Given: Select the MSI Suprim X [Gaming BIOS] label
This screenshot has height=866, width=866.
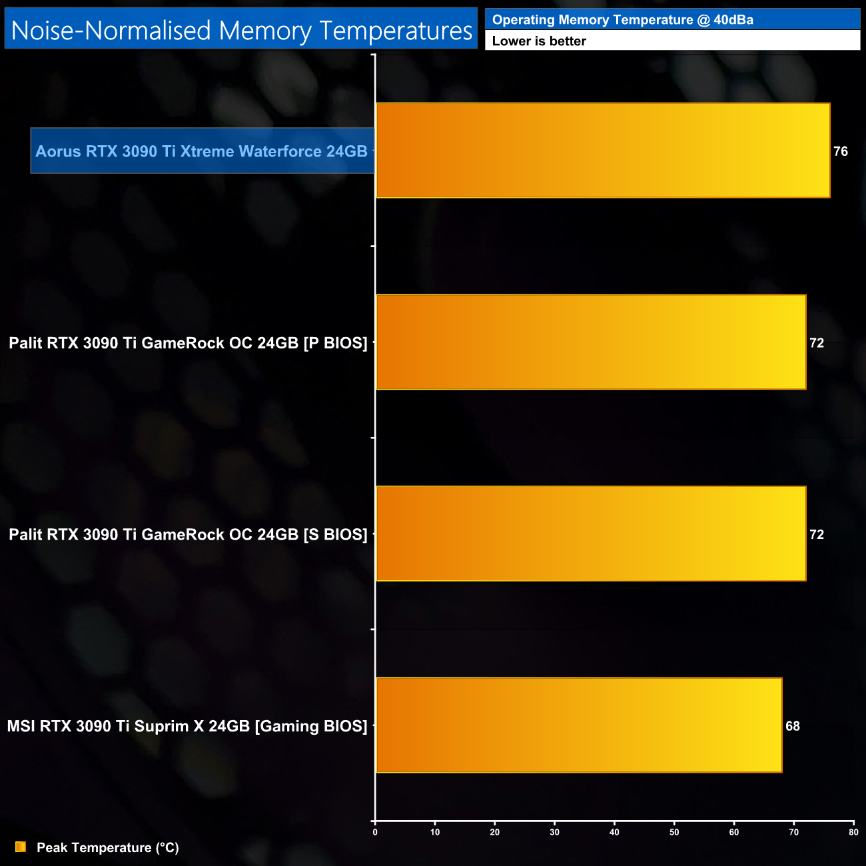Looking at the screenshot, I should pos(187,726).
